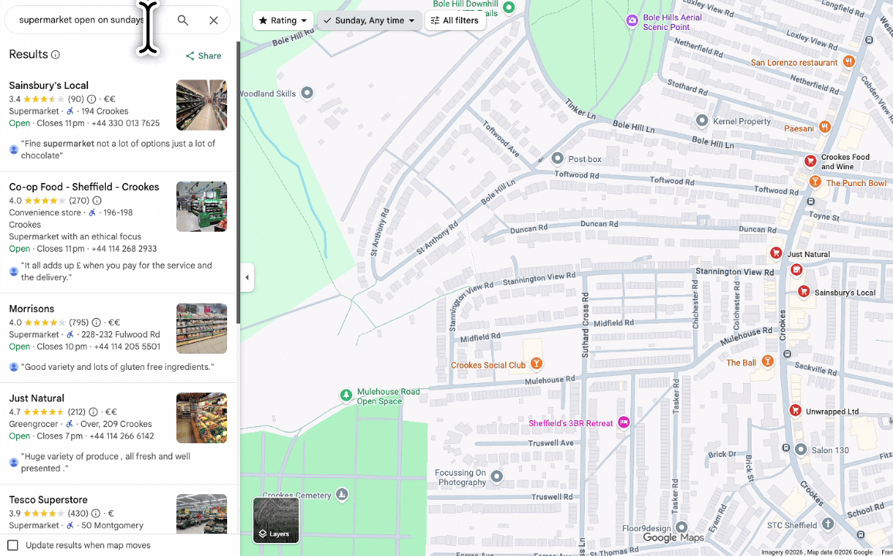Open the Co-op Food - Sheffield - Crookes result
The image size is (893, 556).
(84, 187)
